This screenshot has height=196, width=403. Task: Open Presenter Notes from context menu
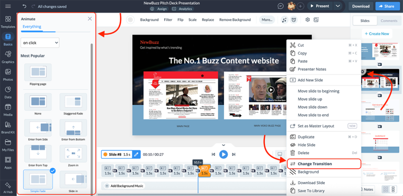[324, 69]
